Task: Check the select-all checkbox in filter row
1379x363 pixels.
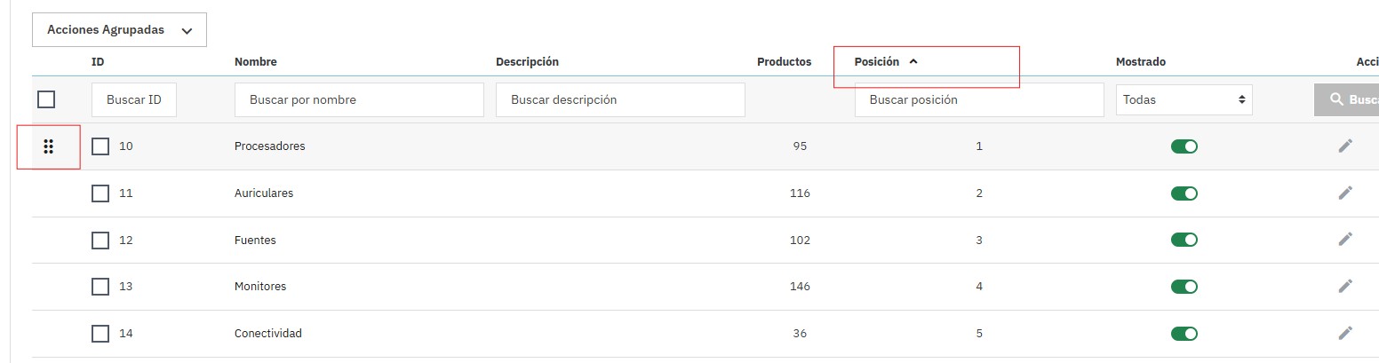Action: (x=46, y=99)
